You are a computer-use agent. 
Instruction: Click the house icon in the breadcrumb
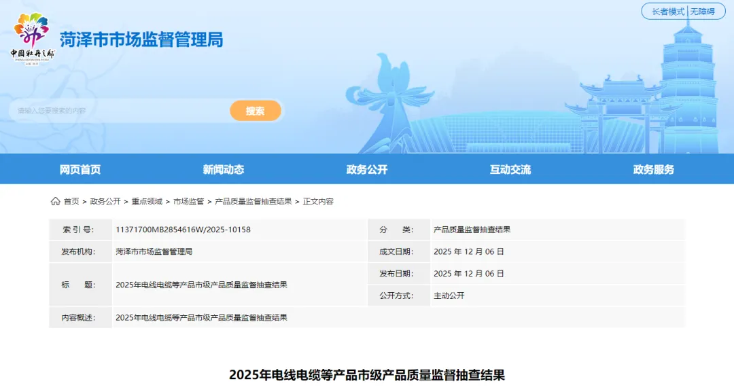[x=55, y=201]
